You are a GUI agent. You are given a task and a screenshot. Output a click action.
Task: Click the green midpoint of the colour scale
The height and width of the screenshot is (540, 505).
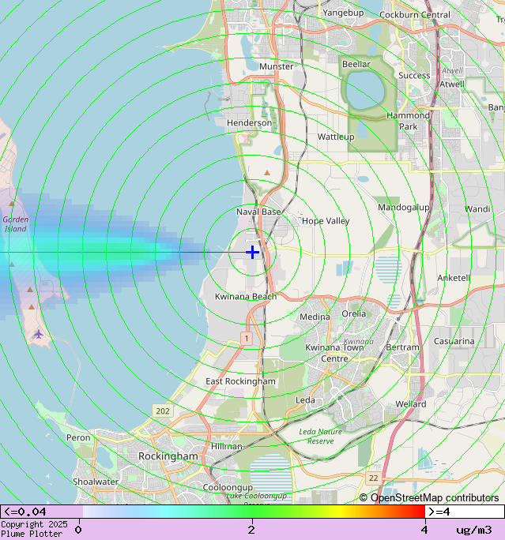(251, 512)
